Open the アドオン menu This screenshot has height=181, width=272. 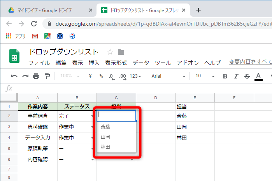pyautogui.click(x=188, y=63)
